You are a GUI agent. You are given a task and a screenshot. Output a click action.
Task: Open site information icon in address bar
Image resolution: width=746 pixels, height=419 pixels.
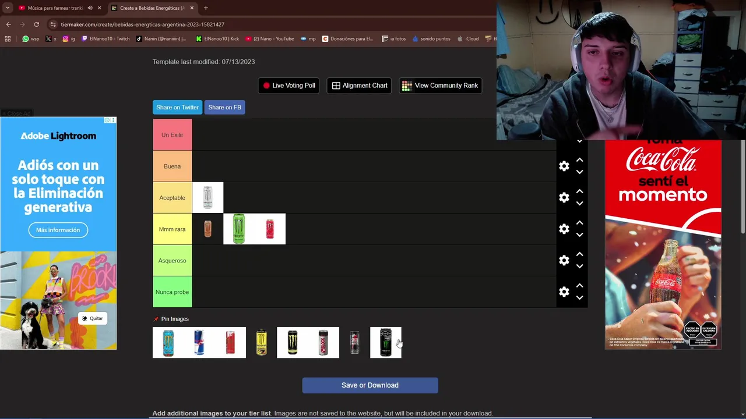[x=53, y=24]
